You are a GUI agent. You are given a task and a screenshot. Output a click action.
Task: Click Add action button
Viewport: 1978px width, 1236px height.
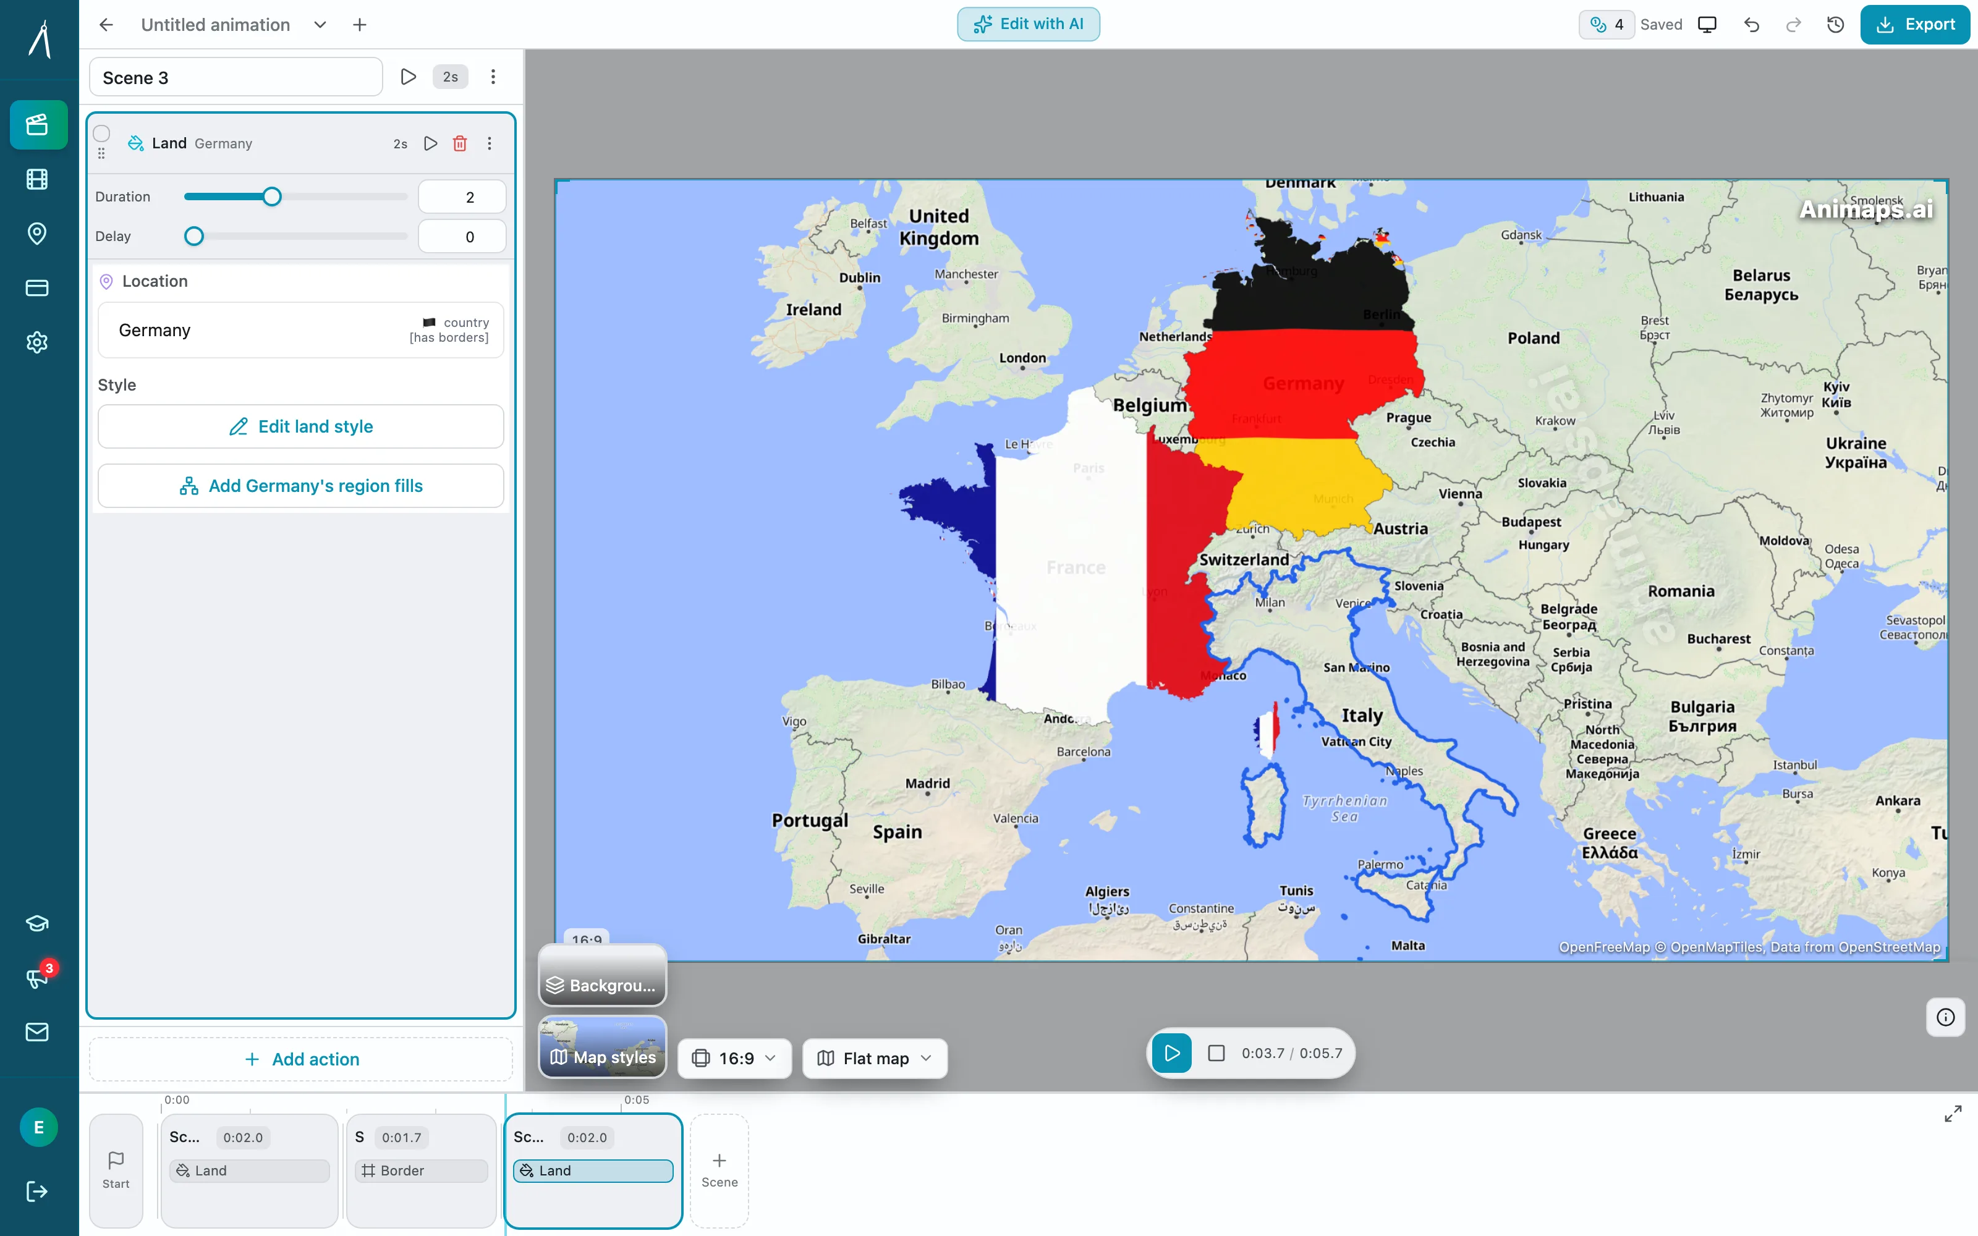(301, 1059)
